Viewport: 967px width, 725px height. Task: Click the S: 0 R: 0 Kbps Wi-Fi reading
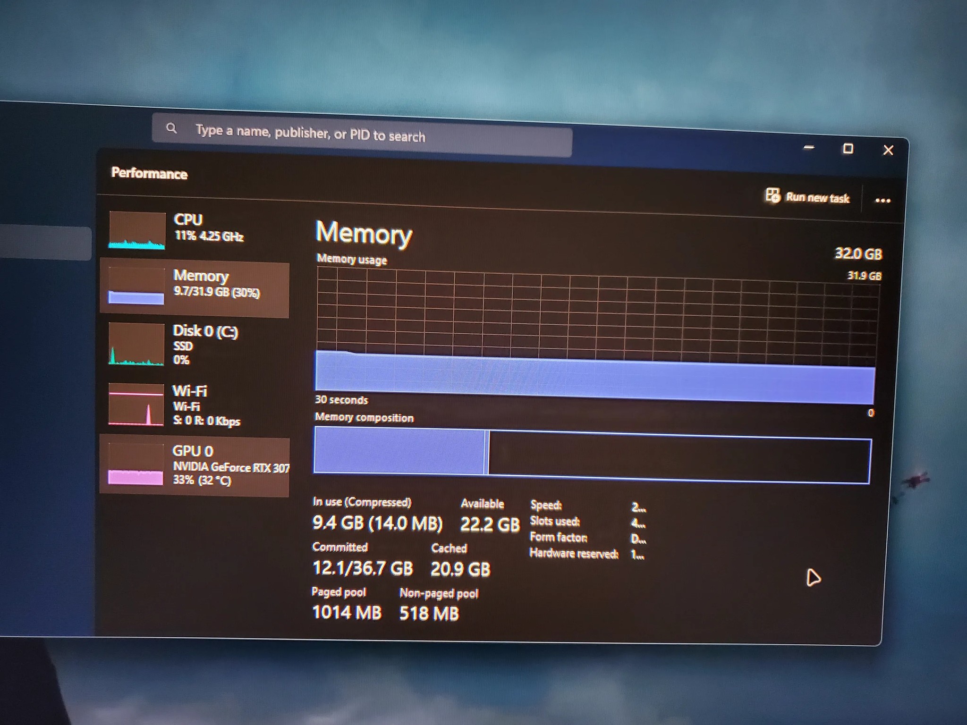[x=207, y=421]
